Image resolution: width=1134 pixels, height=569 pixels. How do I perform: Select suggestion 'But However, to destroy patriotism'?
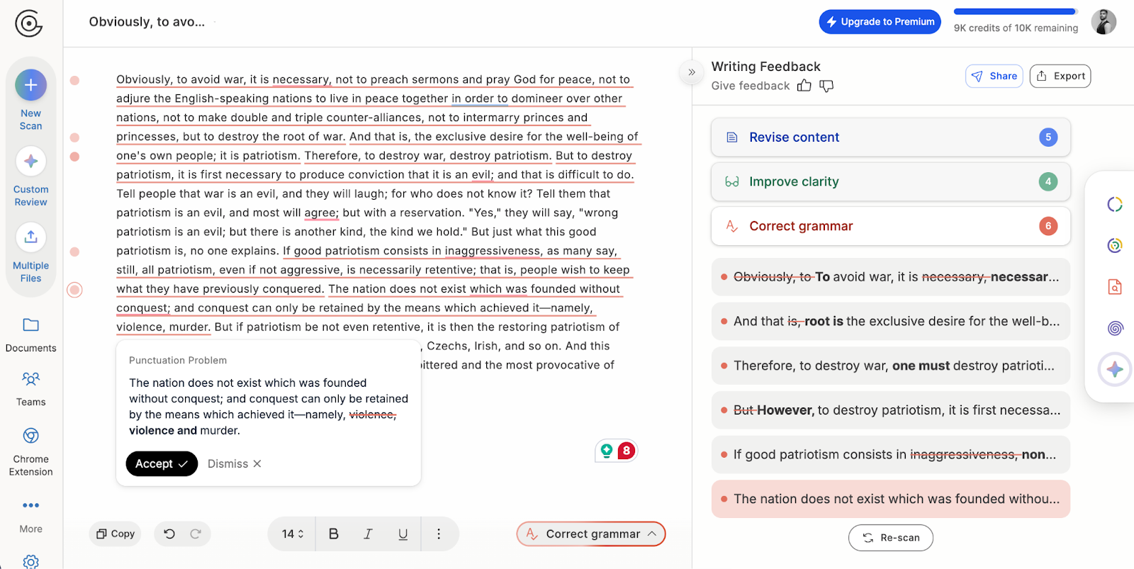(891, 410)
